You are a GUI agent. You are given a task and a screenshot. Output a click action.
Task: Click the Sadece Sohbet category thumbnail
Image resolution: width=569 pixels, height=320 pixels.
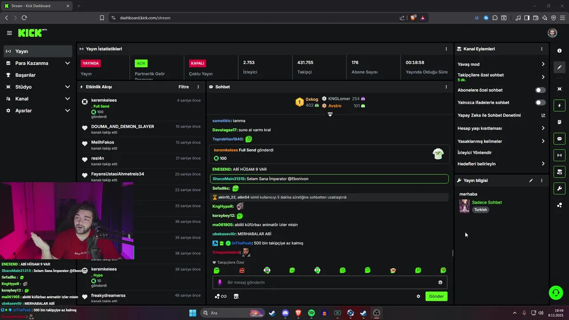coord(465,206)
